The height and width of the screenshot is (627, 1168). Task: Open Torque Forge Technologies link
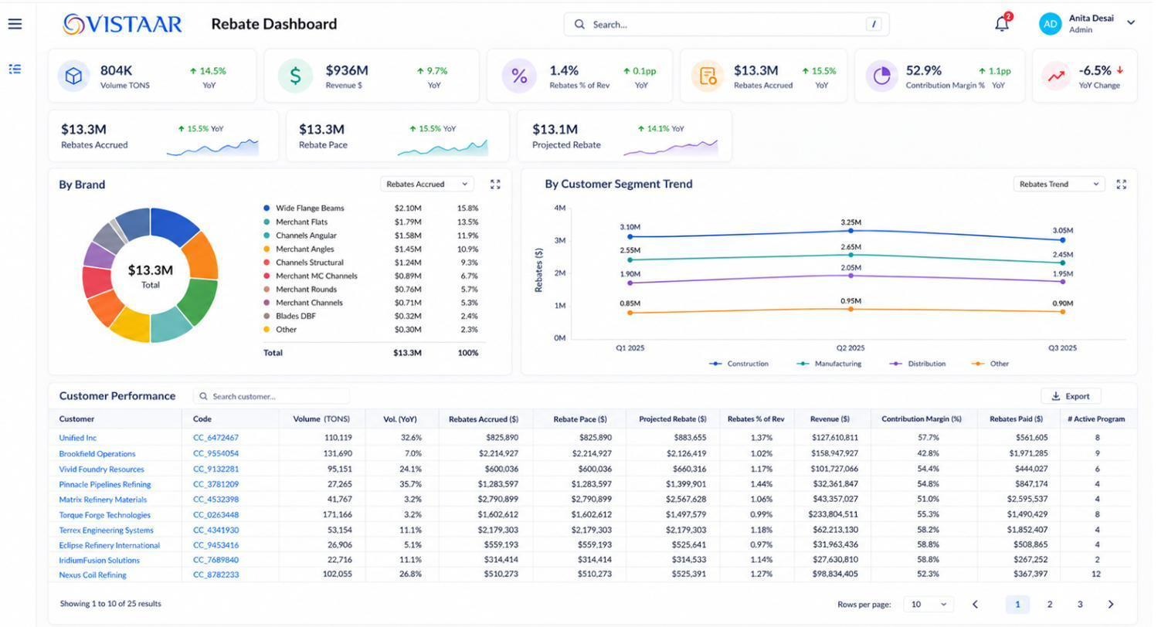[105, 515]
